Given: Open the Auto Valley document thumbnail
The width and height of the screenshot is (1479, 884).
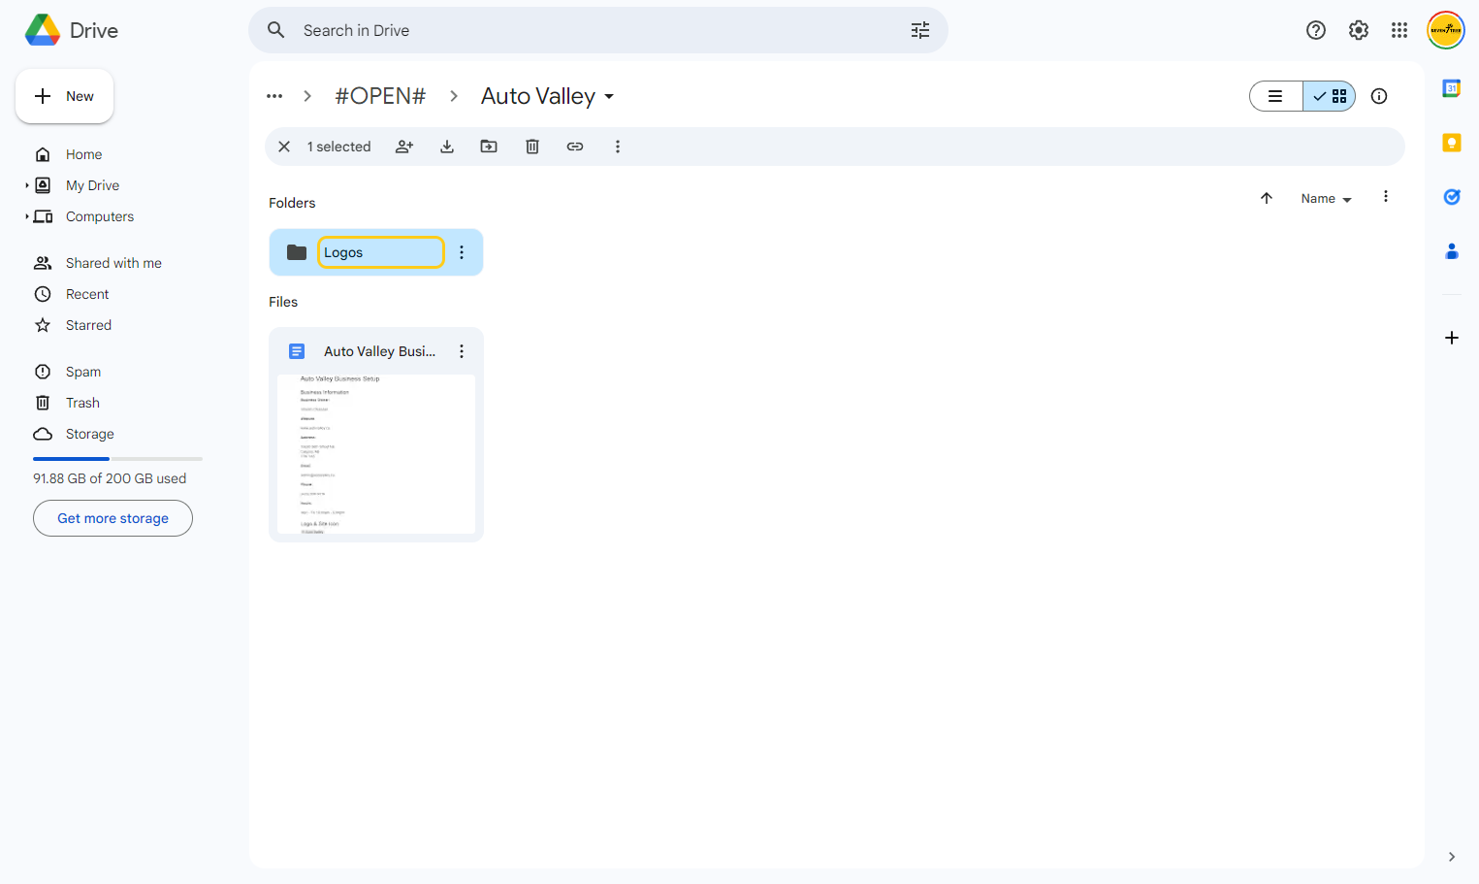Looking at the screenshot, I should (x=376, y=454).
